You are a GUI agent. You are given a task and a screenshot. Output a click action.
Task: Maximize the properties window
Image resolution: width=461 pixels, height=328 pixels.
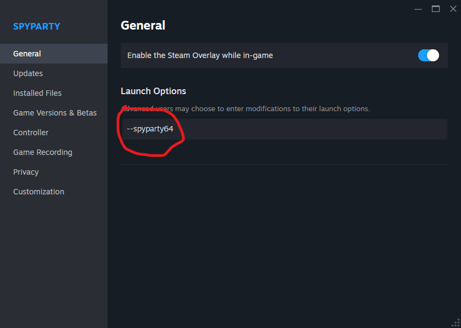point(436,9)
